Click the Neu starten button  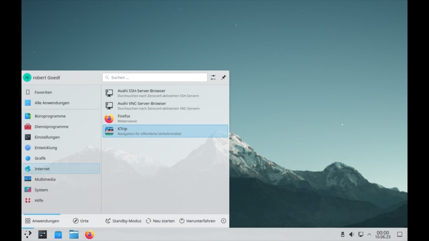coord(160,221)
